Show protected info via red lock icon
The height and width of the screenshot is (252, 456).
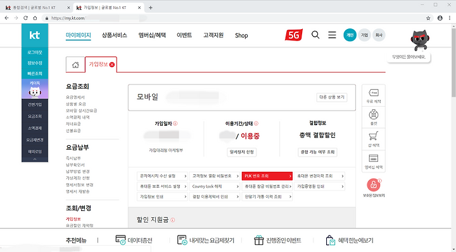click(x=374, y=184)
